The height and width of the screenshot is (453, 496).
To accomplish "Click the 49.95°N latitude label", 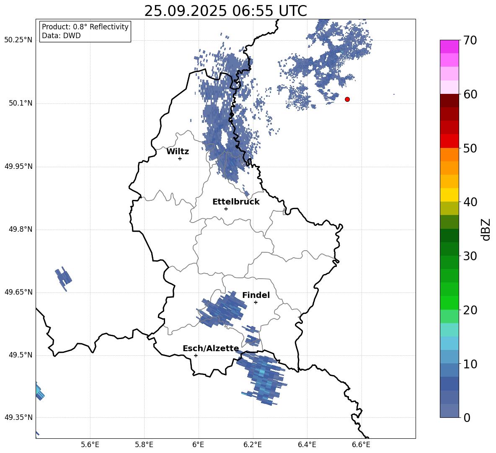I will tap(18, 166).
